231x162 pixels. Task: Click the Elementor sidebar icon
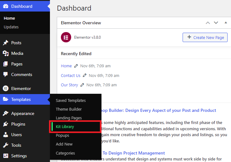(x=6, y=88)
